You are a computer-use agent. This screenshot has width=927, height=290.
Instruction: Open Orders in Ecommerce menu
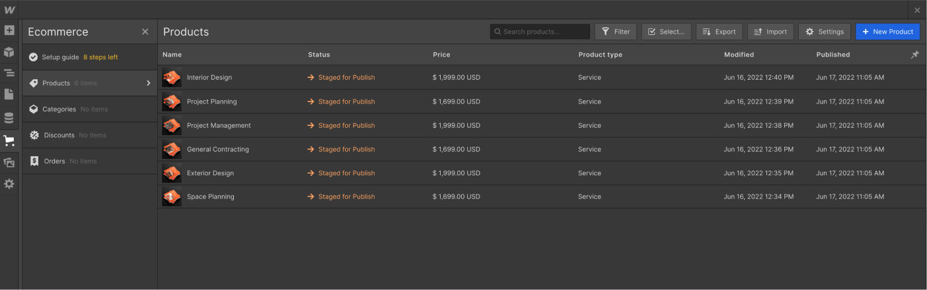[54, 161]
